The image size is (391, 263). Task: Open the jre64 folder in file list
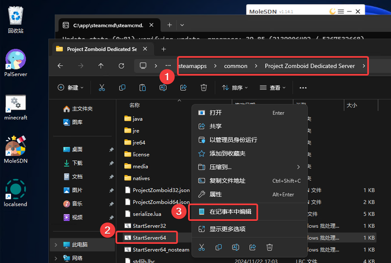point(140,142)
